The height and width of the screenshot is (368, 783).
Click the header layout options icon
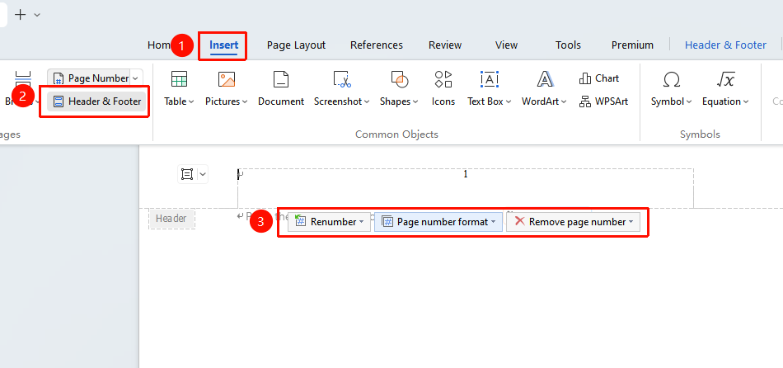(x=187, y=174)
